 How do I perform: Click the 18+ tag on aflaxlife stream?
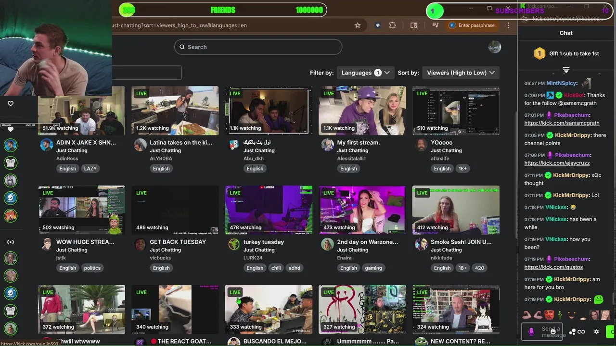pyautogui.click(x=462, y=169)
